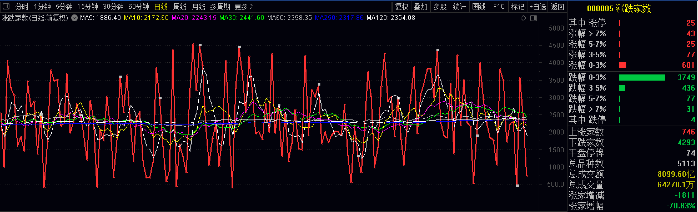The image size is (698, 212).
Task: Click the 总品种数 value 5113
Action: pos(686,163)
